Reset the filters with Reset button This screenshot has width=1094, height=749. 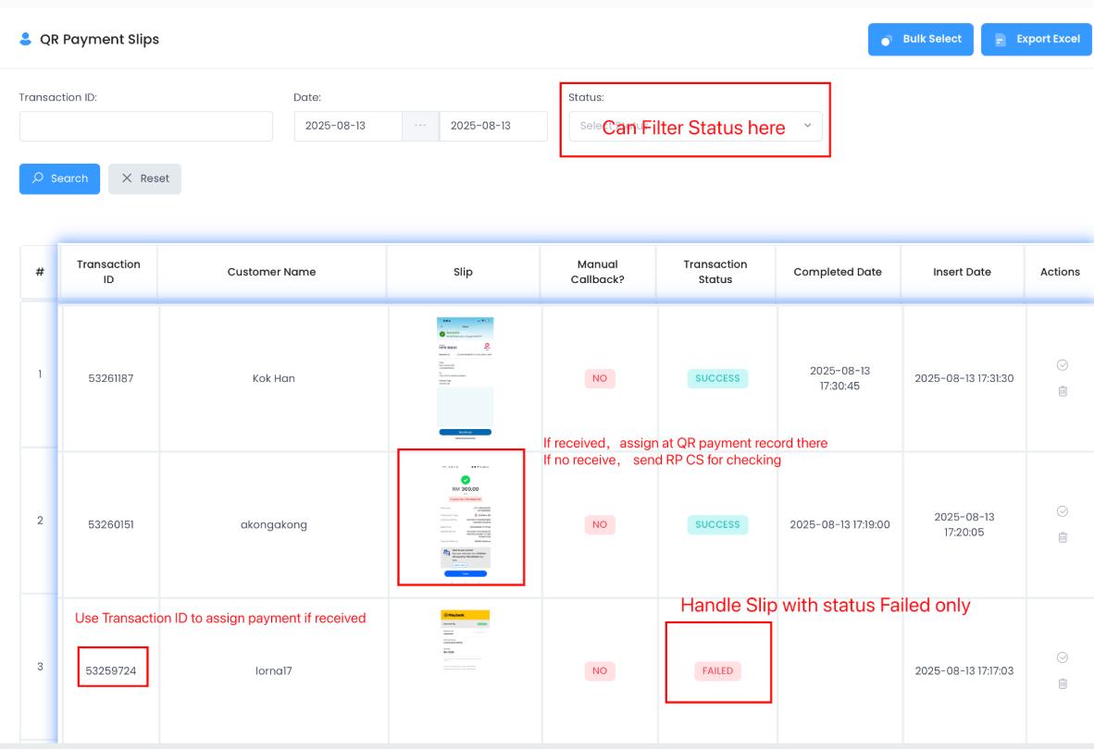click(x=144, y=178)
